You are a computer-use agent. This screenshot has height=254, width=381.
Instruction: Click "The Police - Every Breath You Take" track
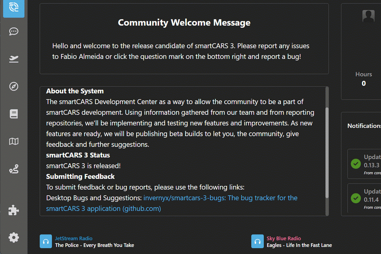pyautogui.click(x=95, y=245)
